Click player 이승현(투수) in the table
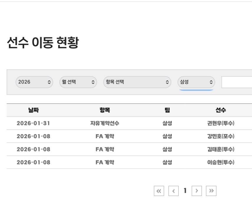 pos(221,162)
